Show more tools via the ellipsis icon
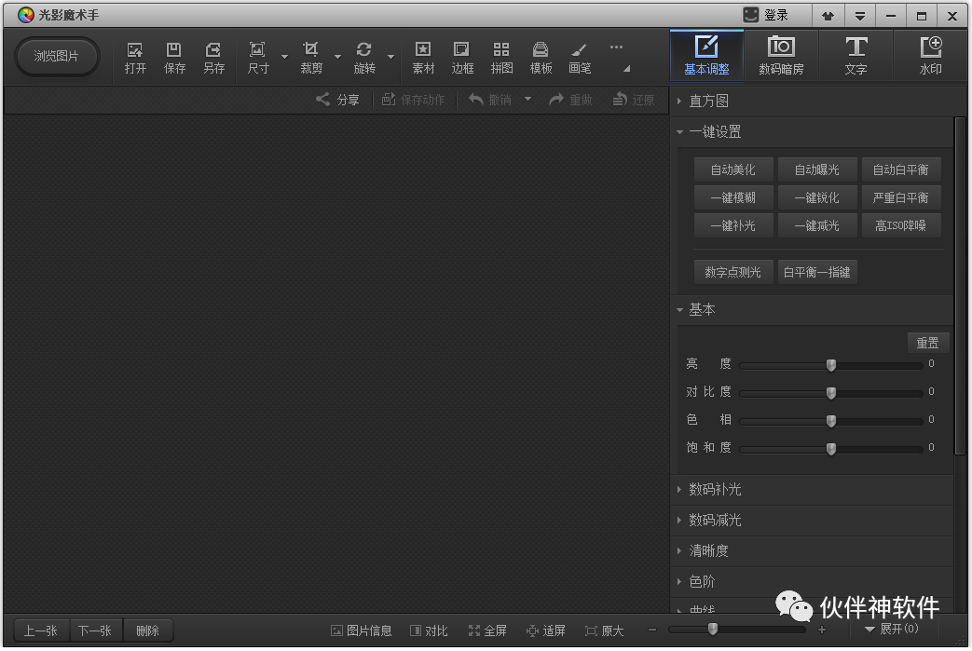 616,47
